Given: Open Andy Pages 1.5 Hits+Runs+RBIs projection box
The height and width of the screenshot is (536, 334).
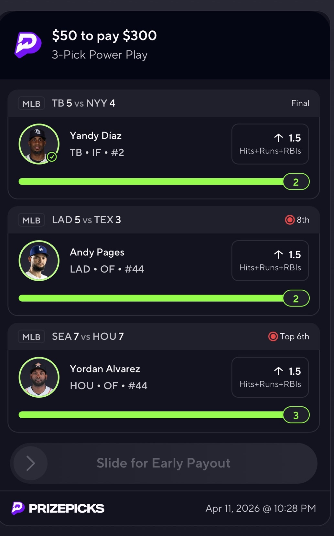Looking at the screenshot, I should 270,261.
